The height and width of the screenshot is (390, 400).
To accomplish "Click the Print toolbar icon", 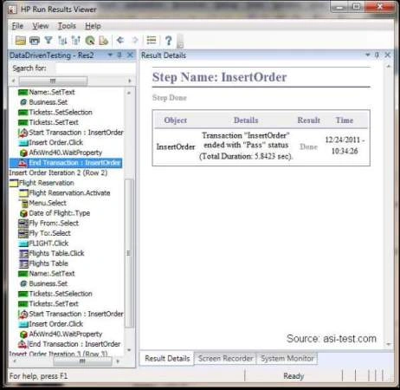I will click(x=35, y=41).
